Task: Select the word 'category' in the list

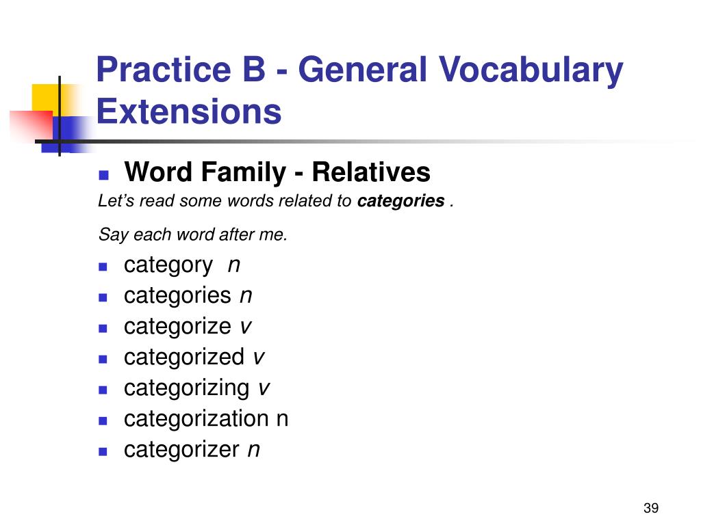Action: 168,266
